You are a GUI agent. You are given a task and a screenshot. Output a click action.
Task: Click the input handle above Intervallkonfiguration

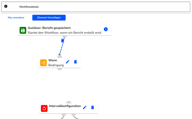click(x=68, y=102)
